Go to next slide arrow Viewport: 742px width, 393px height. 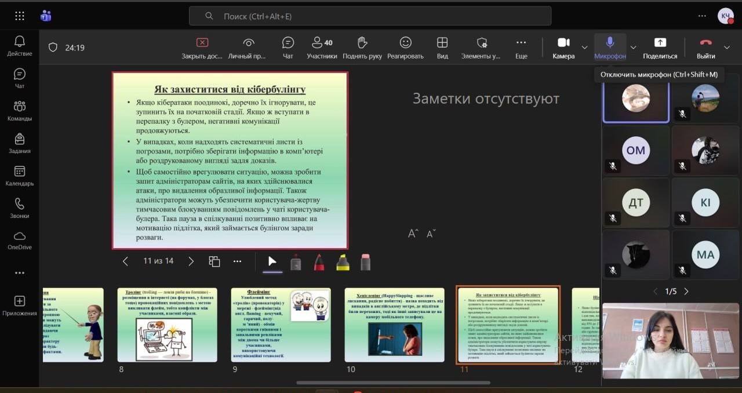pyautogui.click(x=191, y=261)
